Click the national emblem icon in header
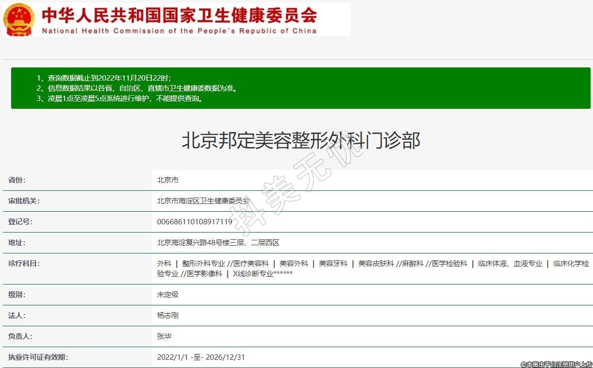Image resolution: width=593 pixels, height=368 pixels. [18, 19]
